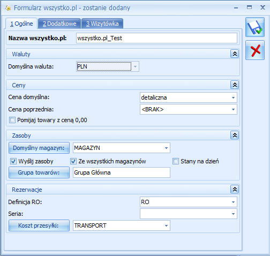Click the Grupa Główna text field
This screenshot has height=256, width=270.
122,172
